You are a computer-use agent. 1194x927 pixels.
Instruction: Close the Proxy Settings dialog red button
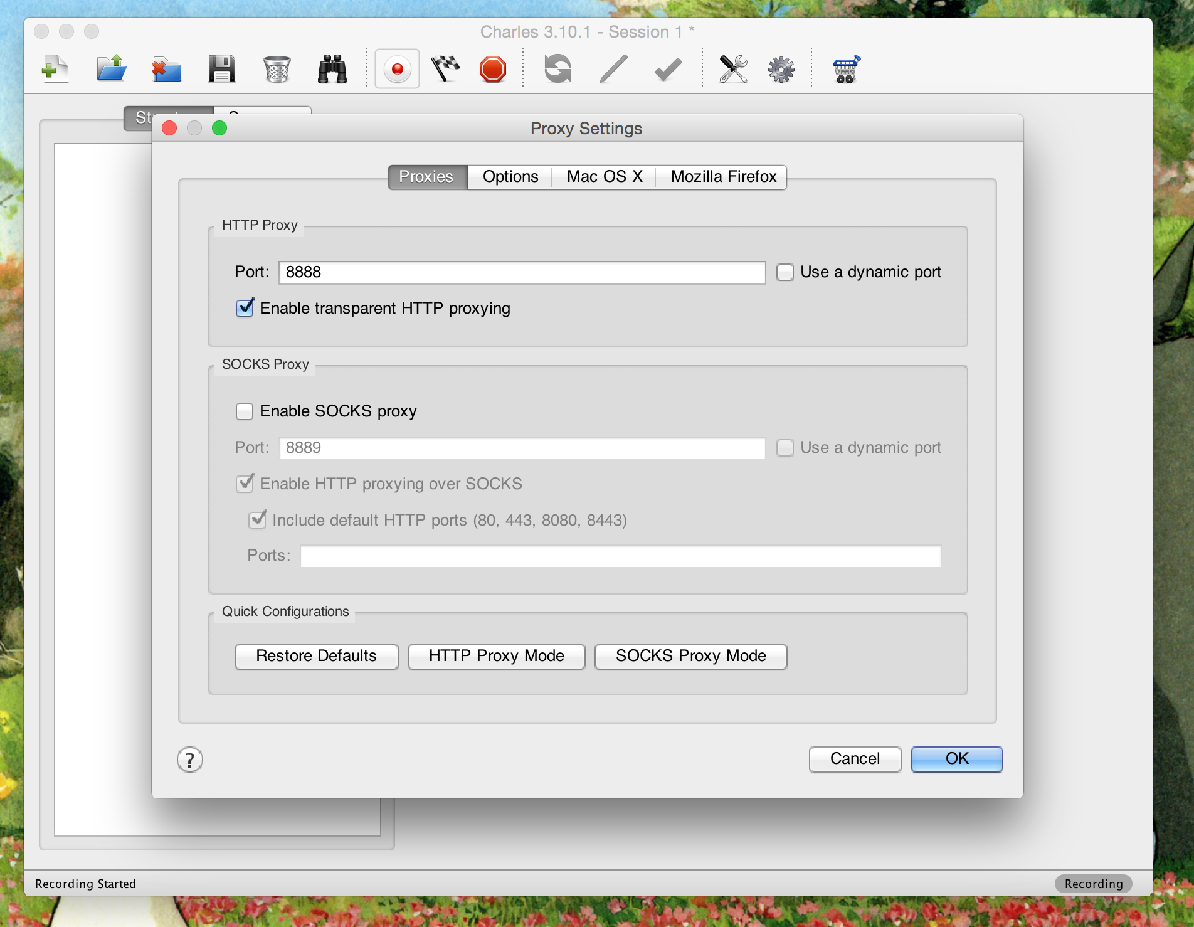click(x=169, y=128)
